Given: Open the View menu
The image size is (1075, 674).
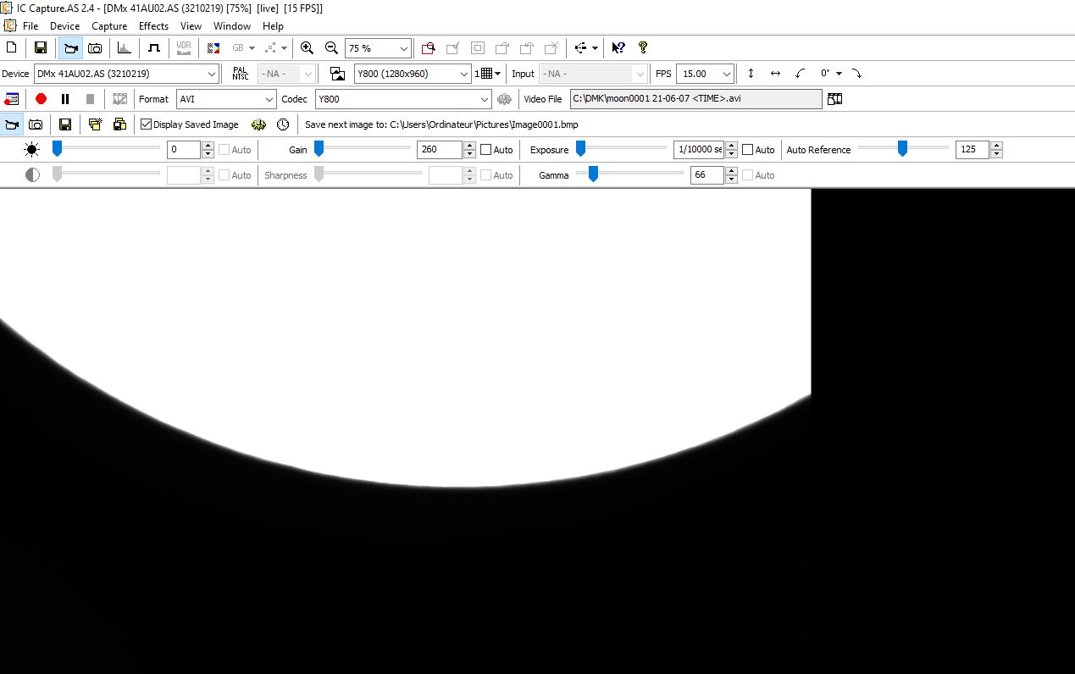Looking at the screenshot, I should pos(191,26).
